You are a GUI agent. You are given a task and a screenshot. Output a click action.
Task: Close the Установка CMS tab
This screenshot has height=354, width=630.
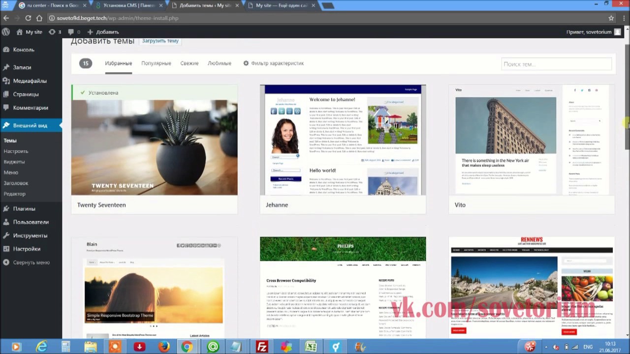(160, 6)
